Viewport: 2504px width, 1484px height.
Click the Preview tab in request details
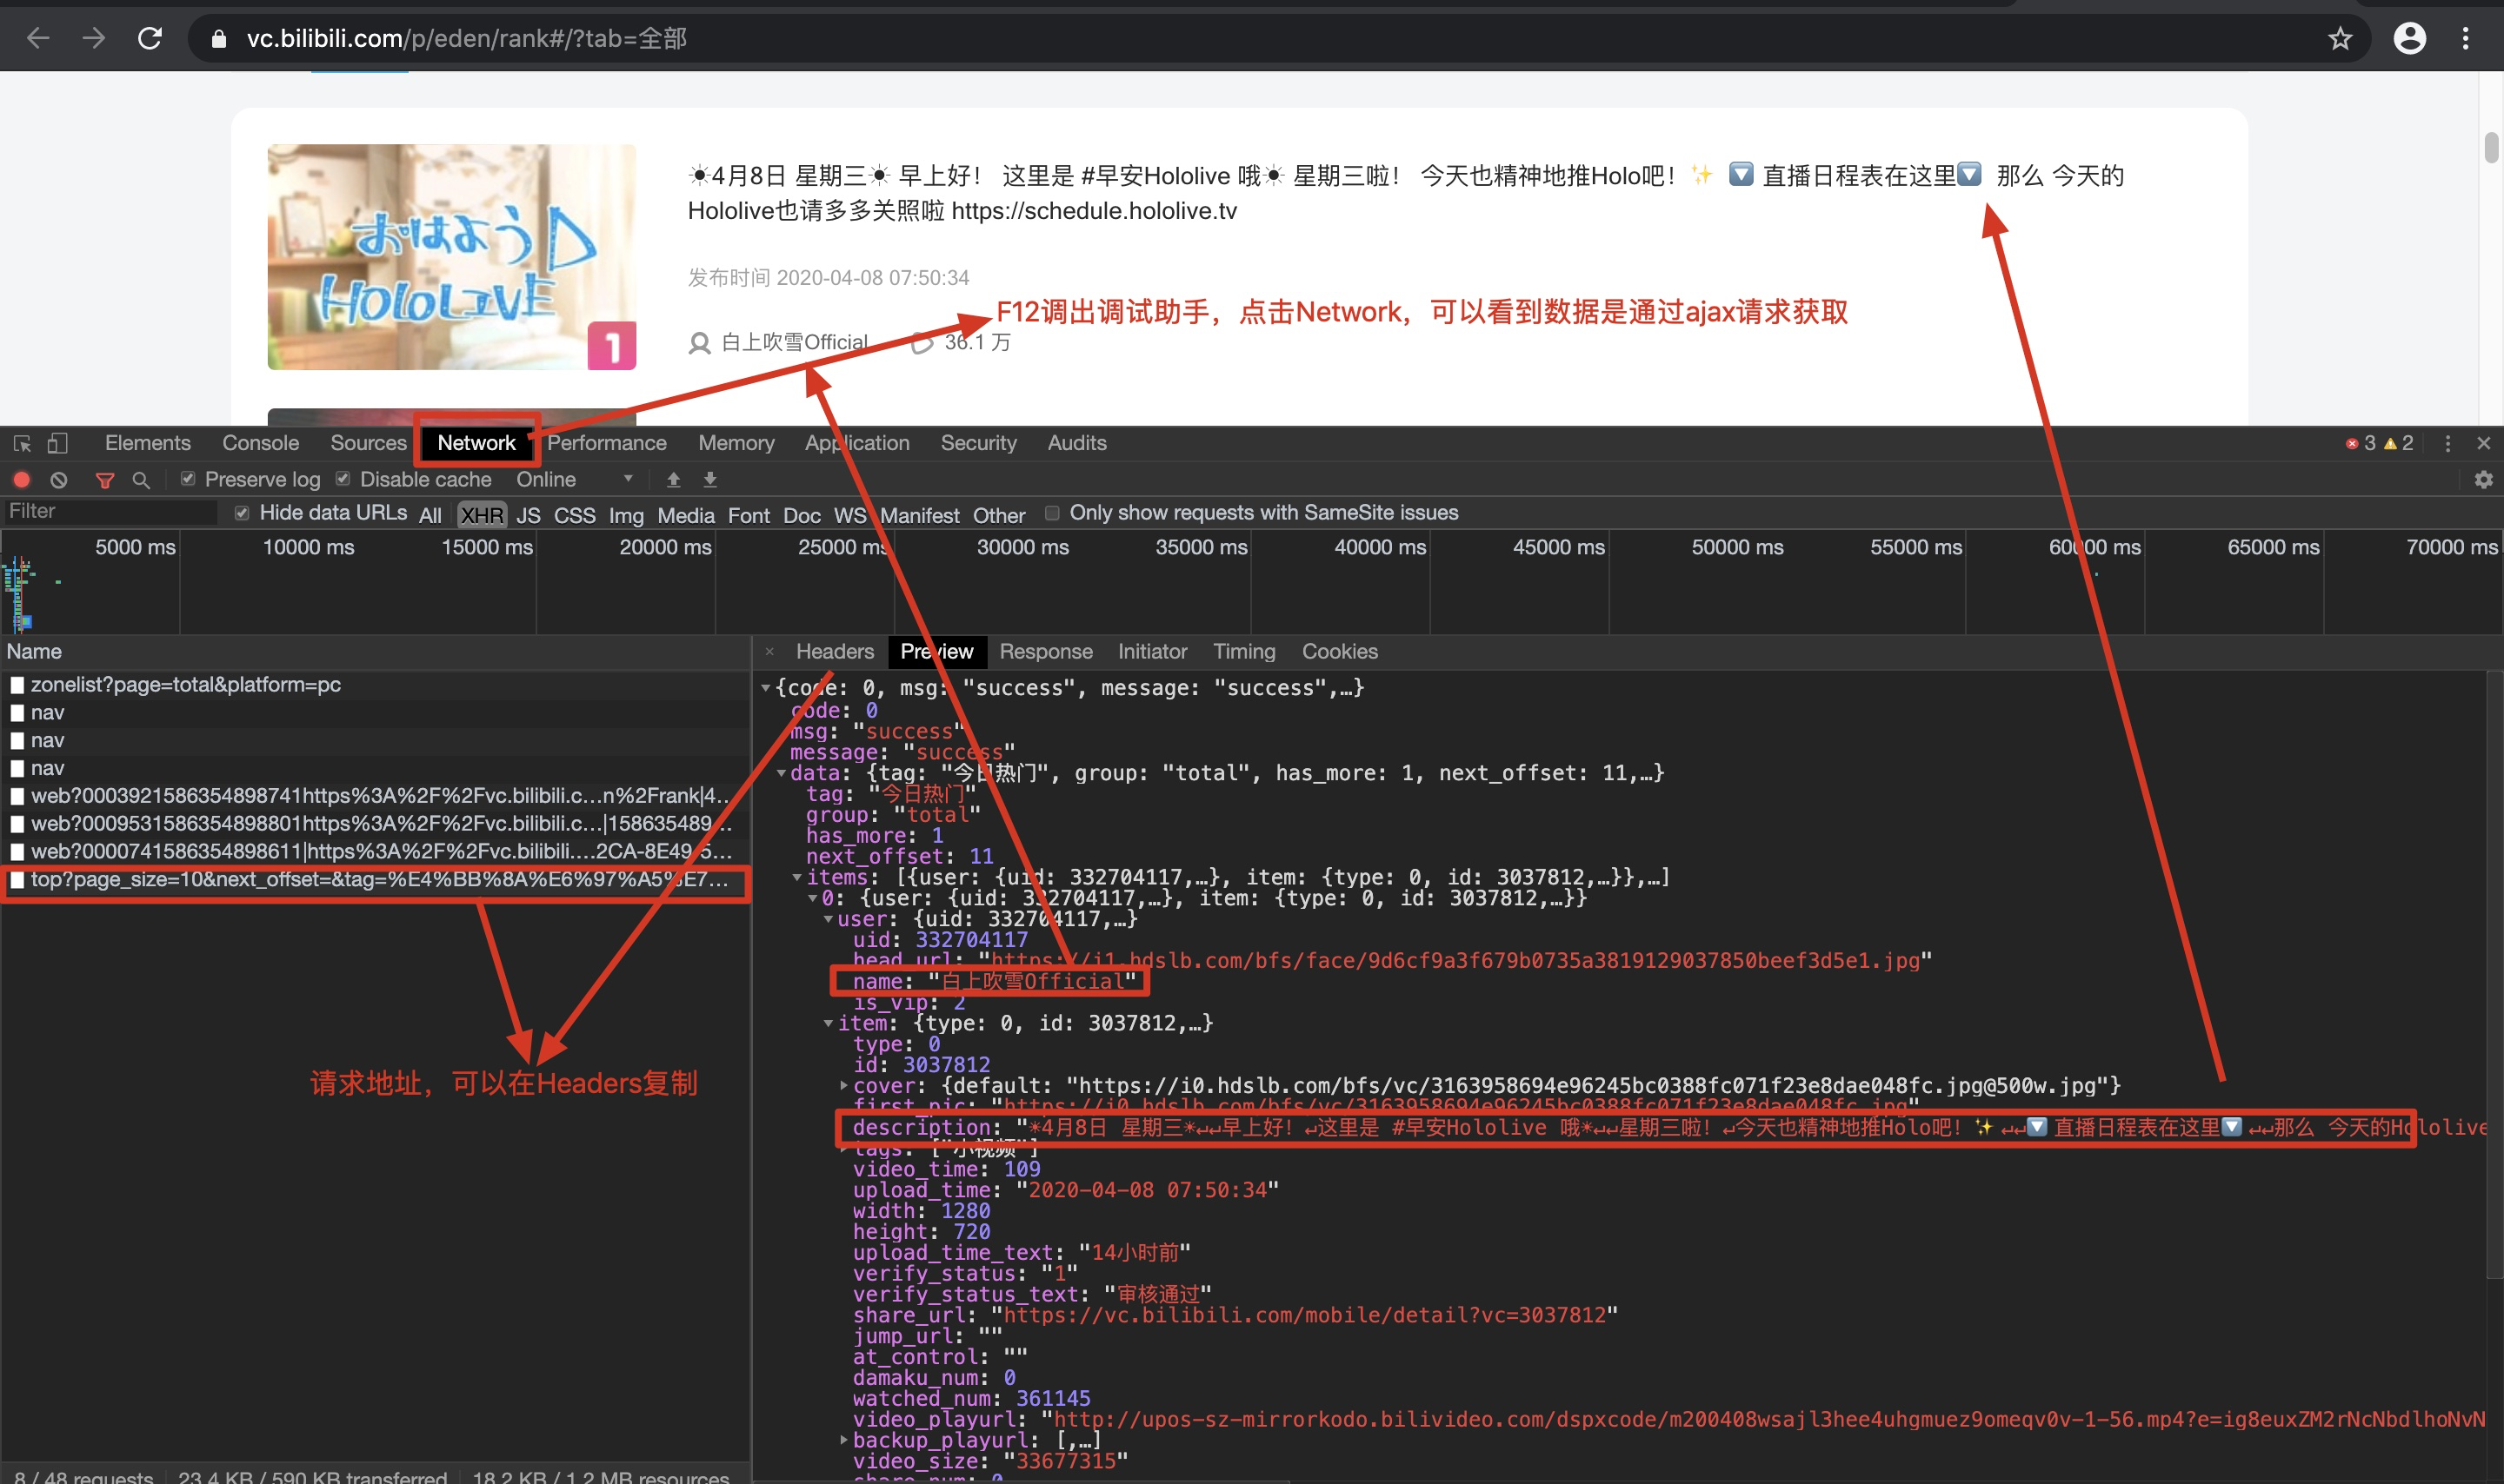tap(936, 652)
